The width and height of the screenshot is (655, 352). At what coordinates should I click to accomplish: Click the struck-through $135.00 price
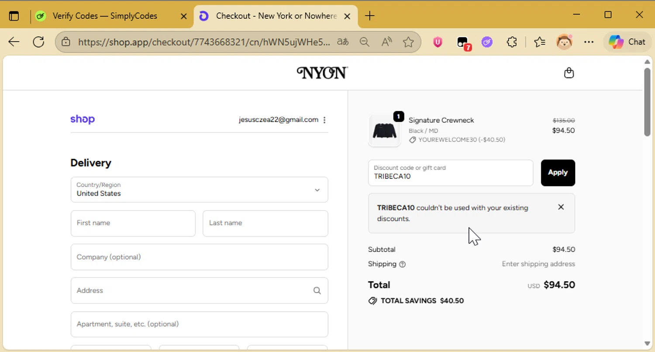click(x=564, y=121)
